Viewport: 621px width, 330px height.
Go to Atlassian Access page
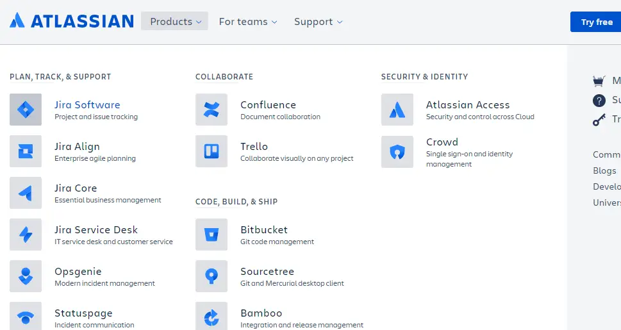[468, 105]
